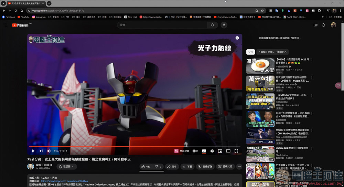
Task: Open more options for 三星s22ultra video
Action: [312, 95]
